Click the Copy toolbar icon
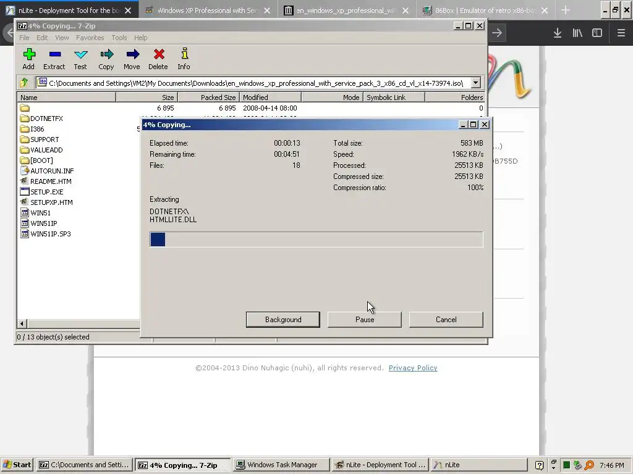 coord(106,54)
